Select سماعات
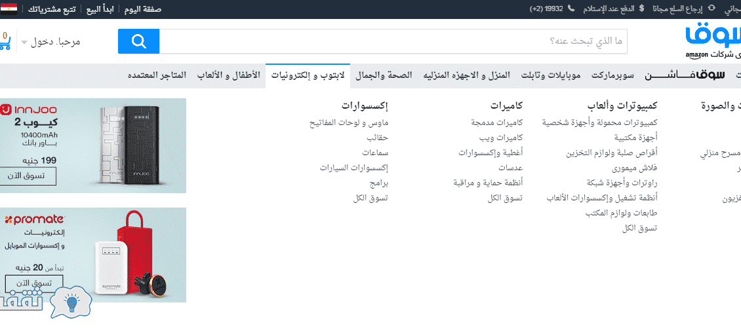The height and width of the screenshot is (328, 741). [375, 153]
